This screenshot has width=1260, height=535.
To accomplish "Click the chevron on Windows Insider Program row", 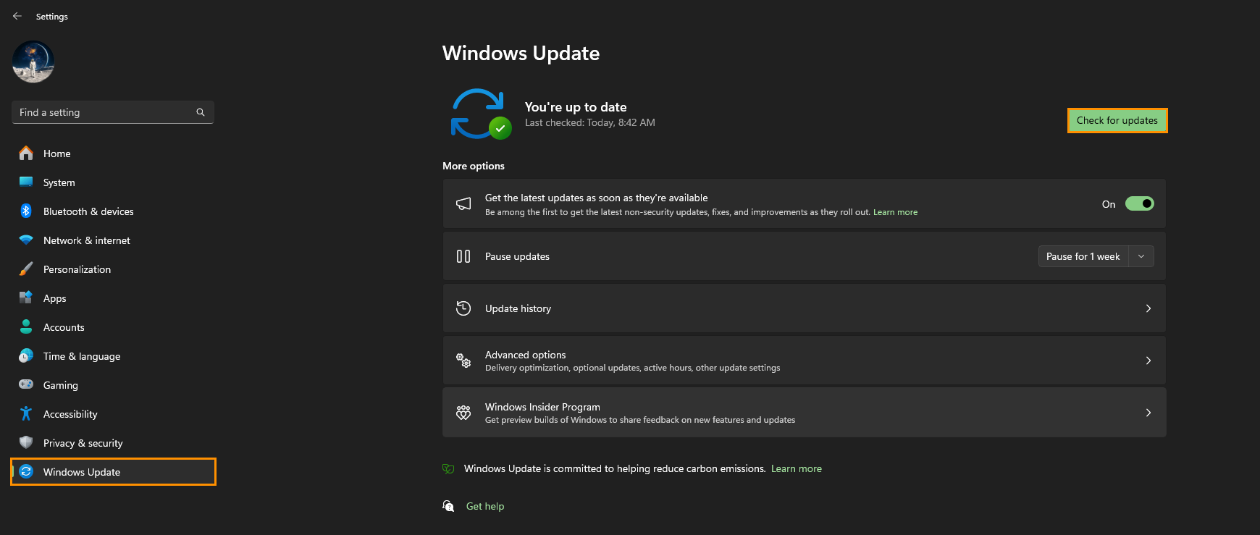I will [x=1148, y=413].
